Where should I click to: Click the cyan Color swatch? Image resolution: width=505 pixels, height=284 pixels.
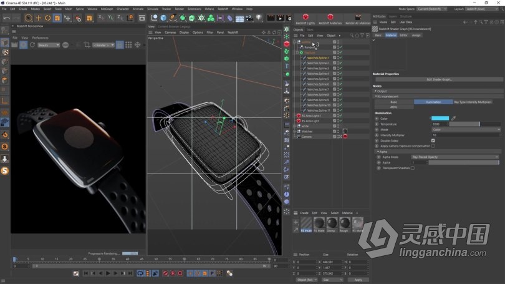tap(440, 119)
